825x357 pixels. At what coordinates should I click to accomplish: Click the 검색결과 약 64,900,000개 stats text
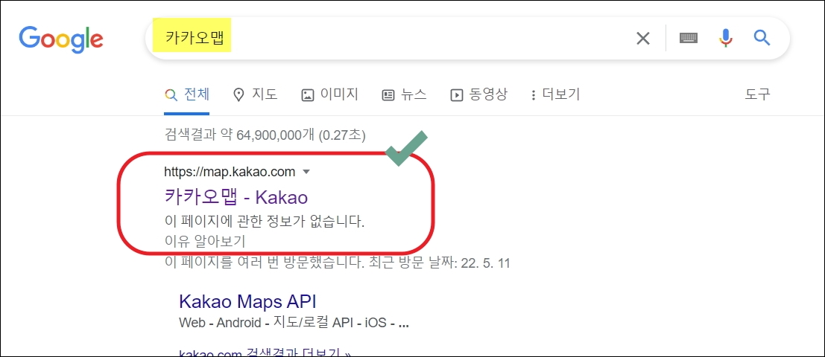(x=265, y=135)
